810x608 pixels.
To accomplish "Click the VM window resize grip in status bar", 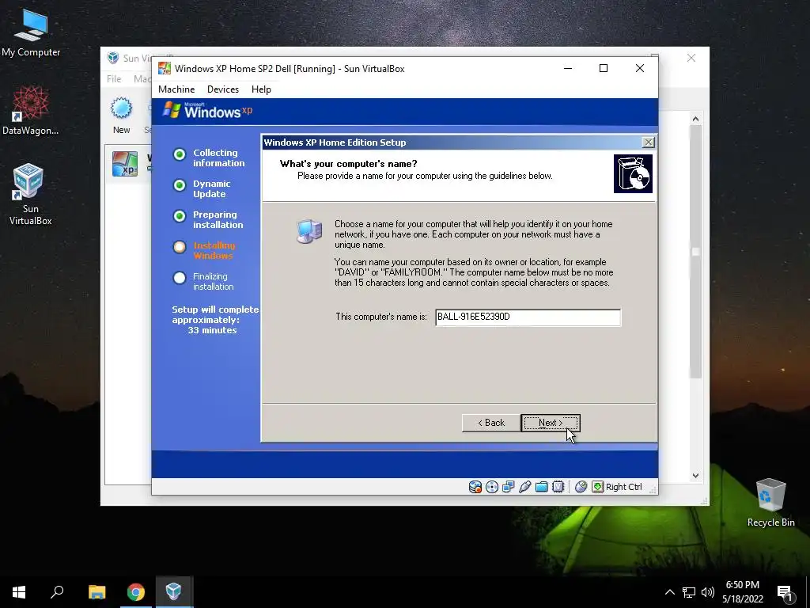I will 653,488.
